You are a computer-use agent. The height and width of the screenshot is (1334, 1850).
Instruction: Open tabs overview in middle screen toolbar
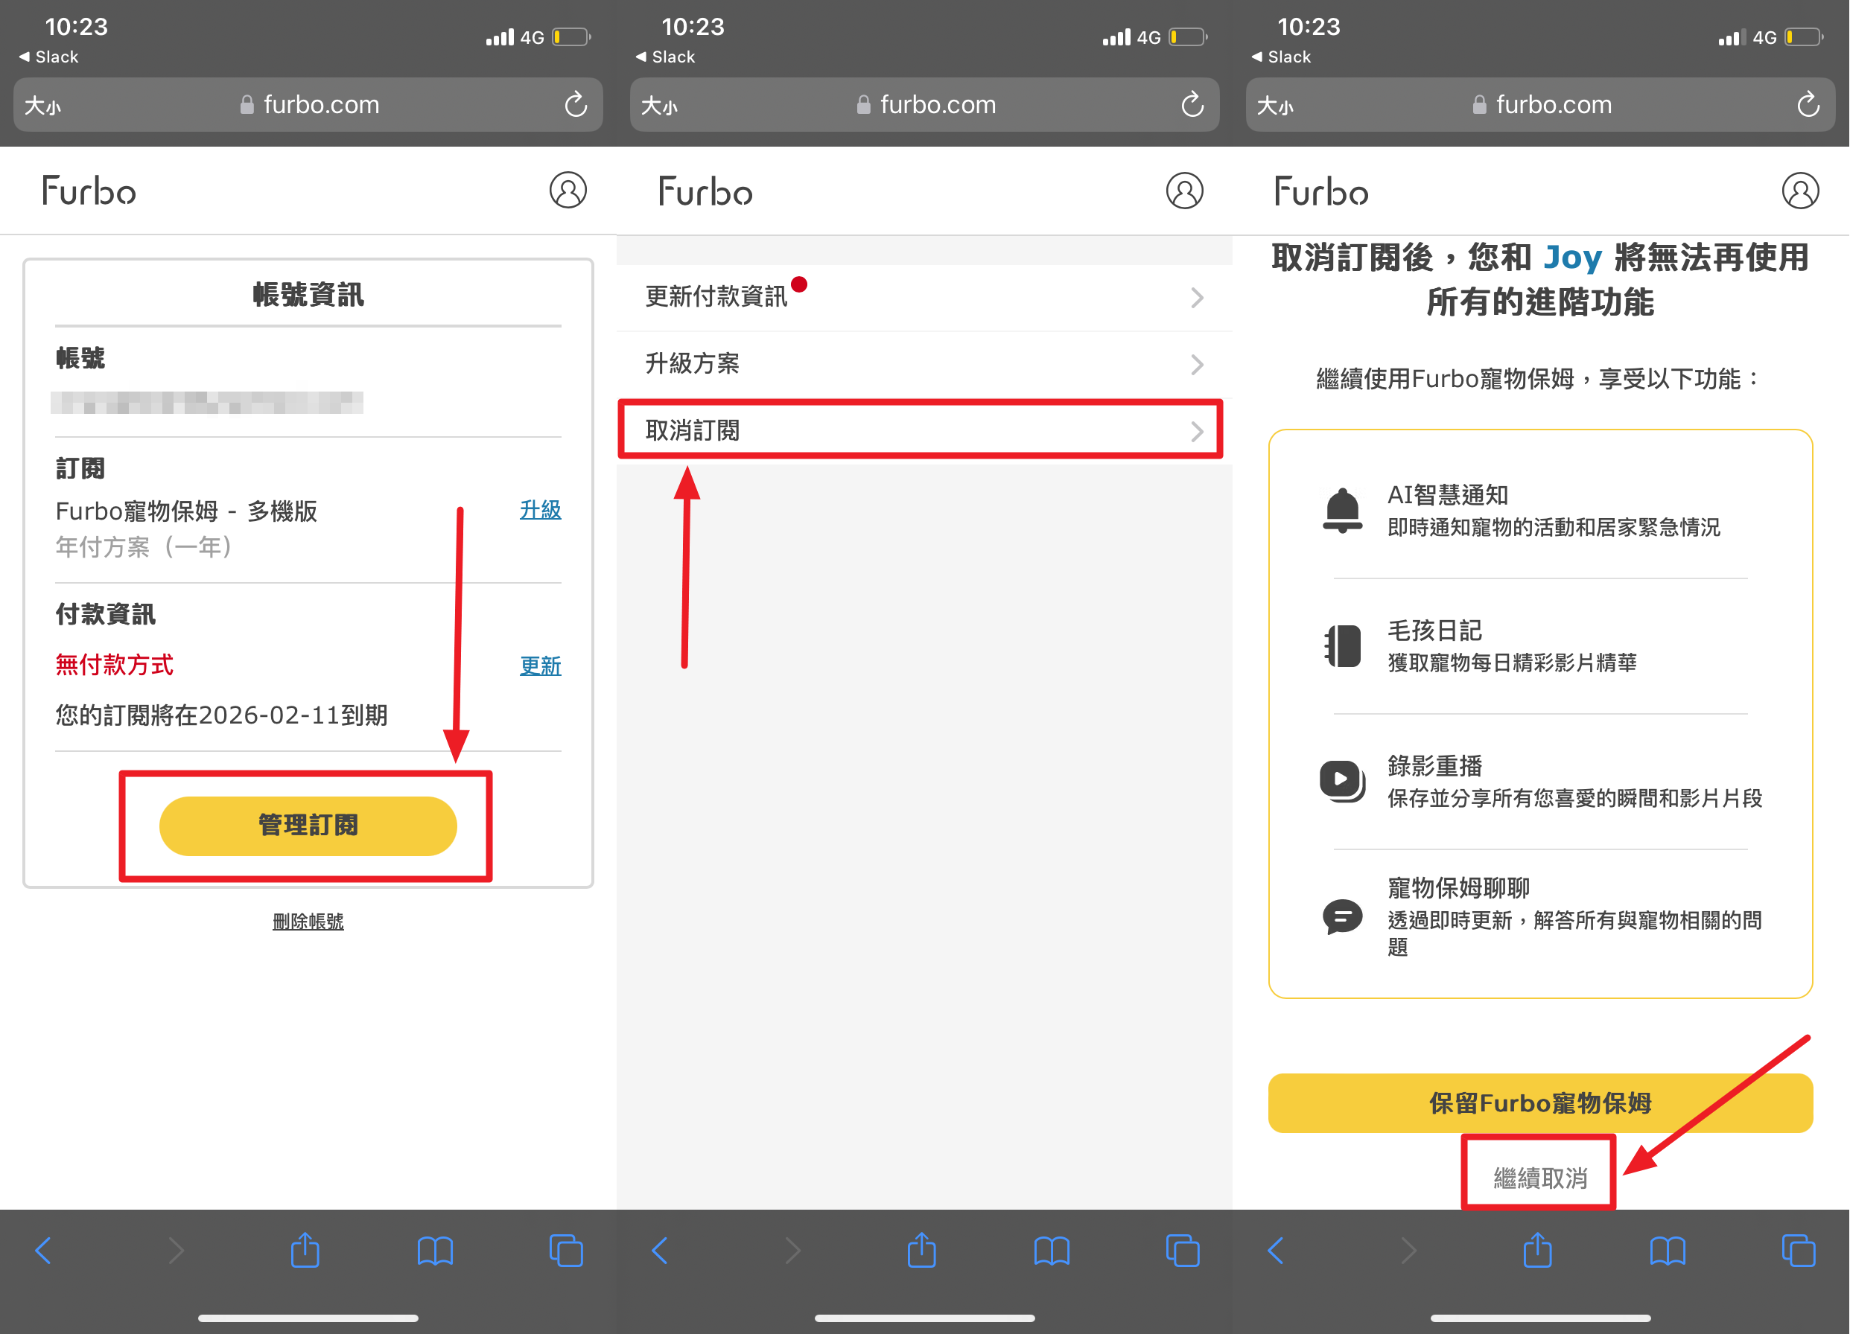(x=1183, y=1250)
